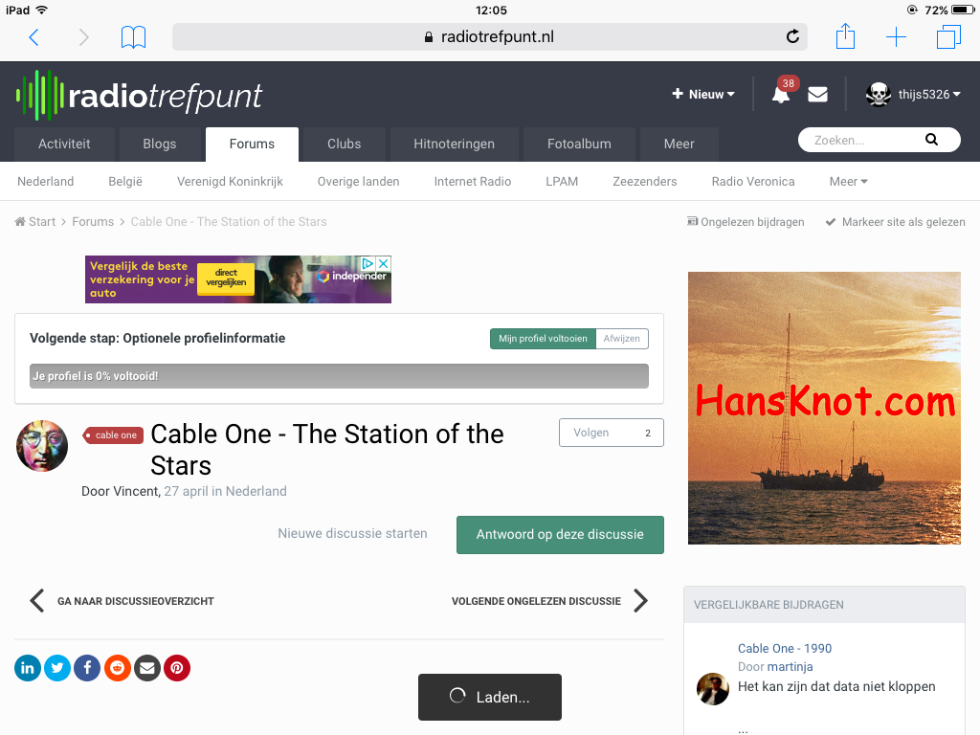Image resolution: width=980 pixels, height=735 pixels.
Task: Select the Zeezenders forum menu item
Action: click(644, 181)
